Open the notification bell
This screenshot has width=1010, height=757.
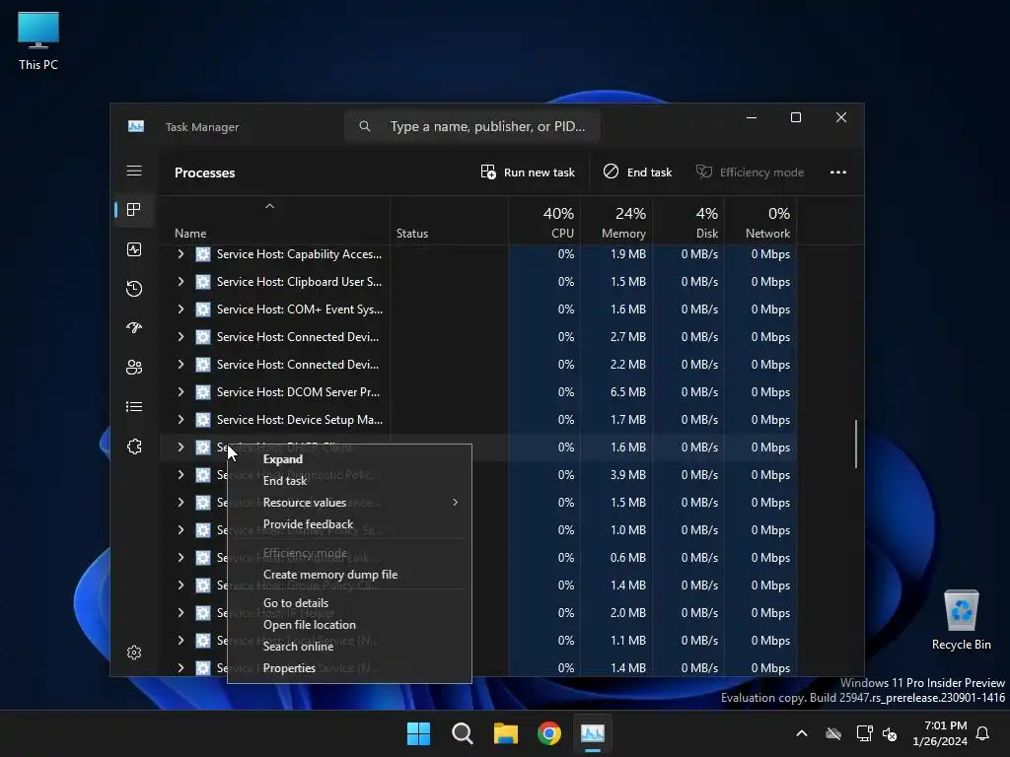pyautogui.click(x=983, y=733)
